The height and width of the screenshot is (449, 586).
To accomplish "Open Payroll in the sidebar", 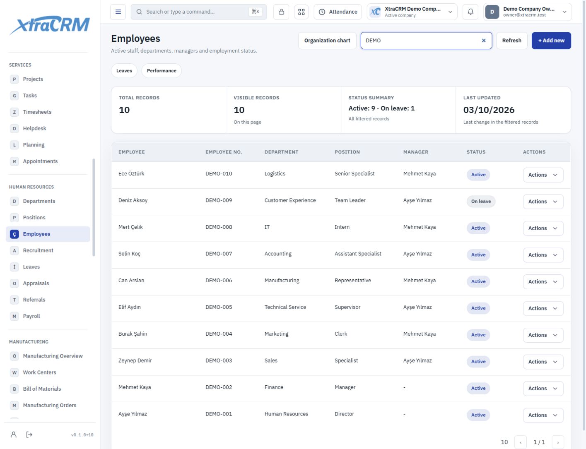I will pos(48,316).
